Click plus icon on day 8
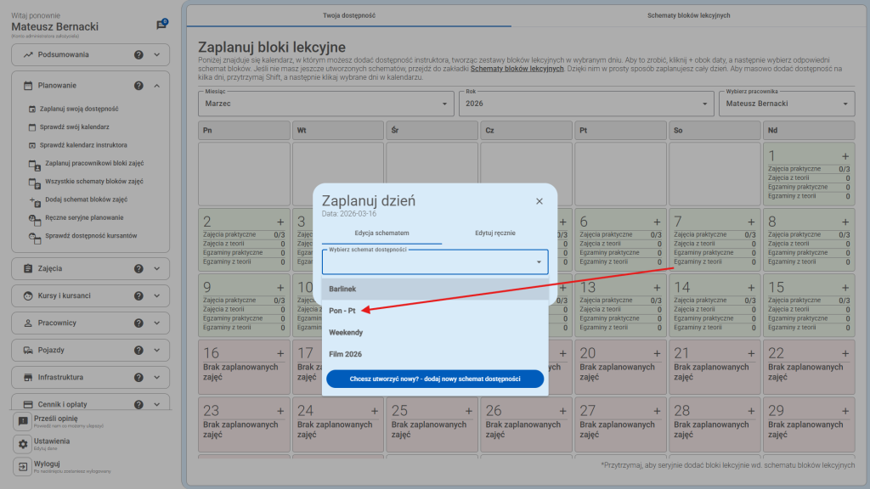Viewport: 870px width, 489px height. tap(845, 222)
